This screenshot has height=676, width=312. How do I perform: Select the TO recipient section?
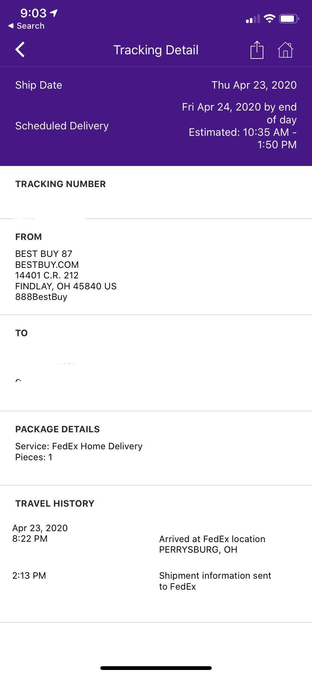pos(156,363)
